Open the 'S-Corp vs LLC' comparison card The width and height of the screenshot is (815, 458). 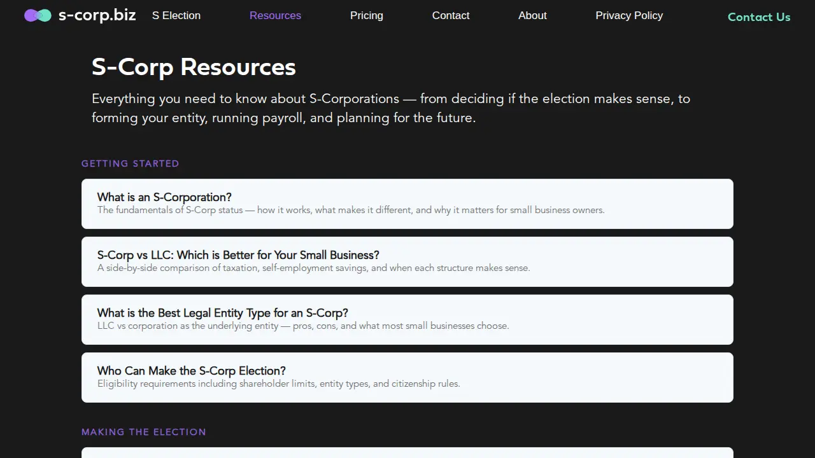point(407,261)
